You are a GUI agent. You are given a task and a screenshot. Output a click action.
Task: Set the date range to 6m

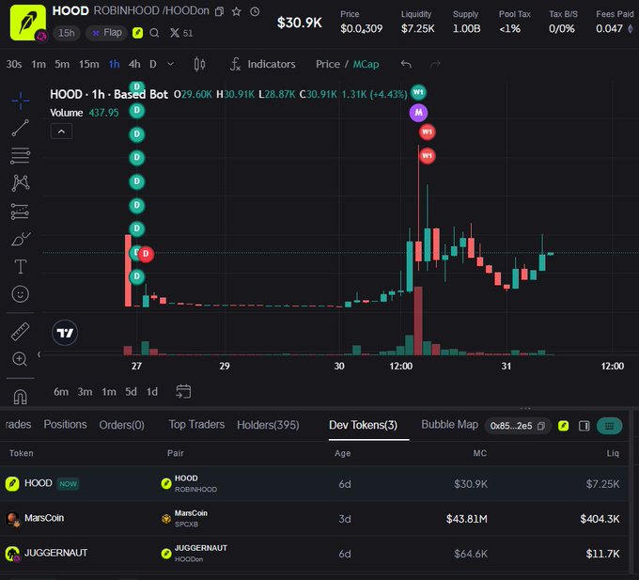pos(61,392)
